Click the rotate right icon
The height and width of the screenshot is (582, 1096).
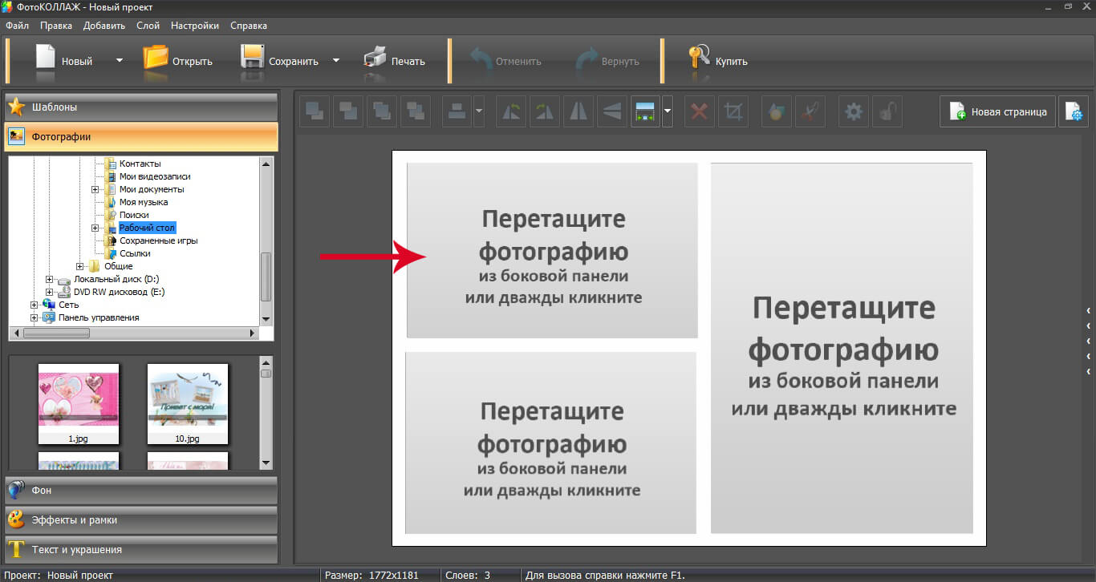click(x=544, y=111)
